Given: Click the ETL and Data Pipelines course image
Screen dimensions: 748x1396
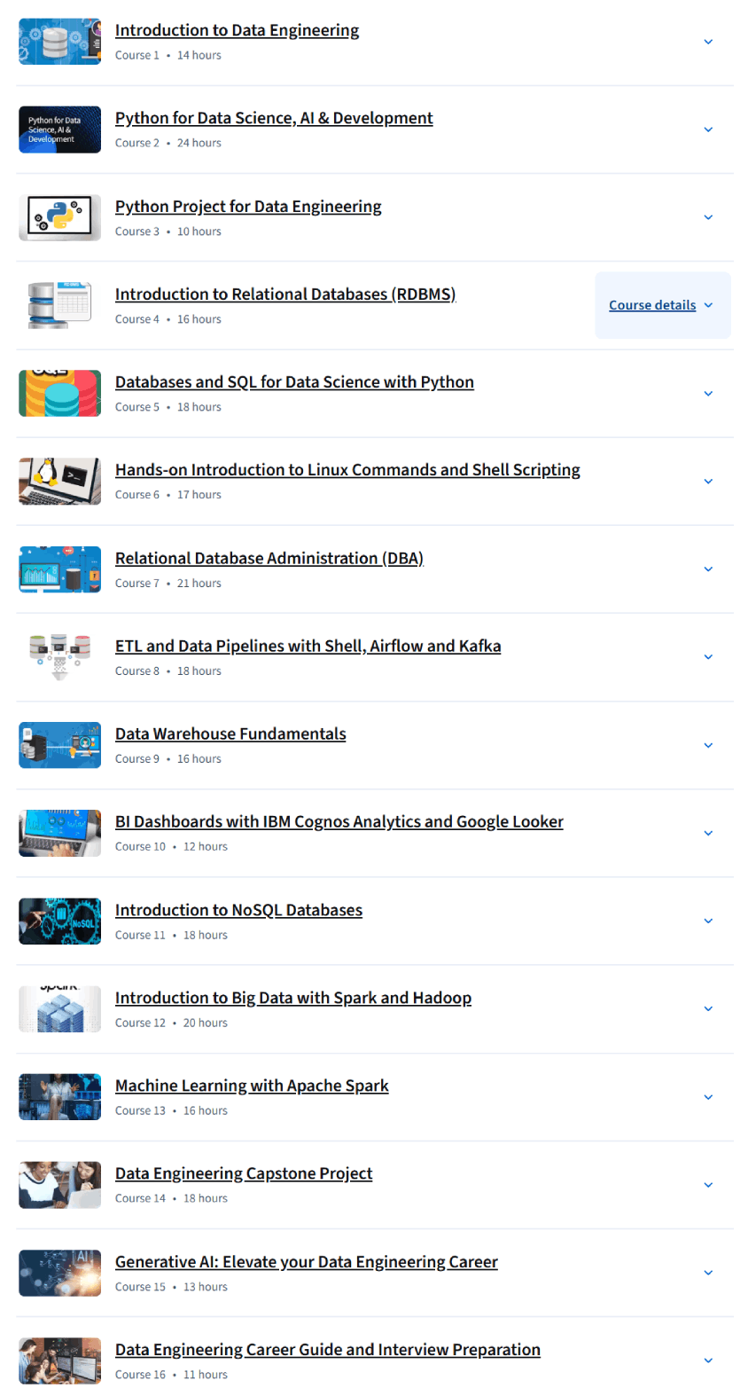Looking at the screenshot, I should point(59,657).
